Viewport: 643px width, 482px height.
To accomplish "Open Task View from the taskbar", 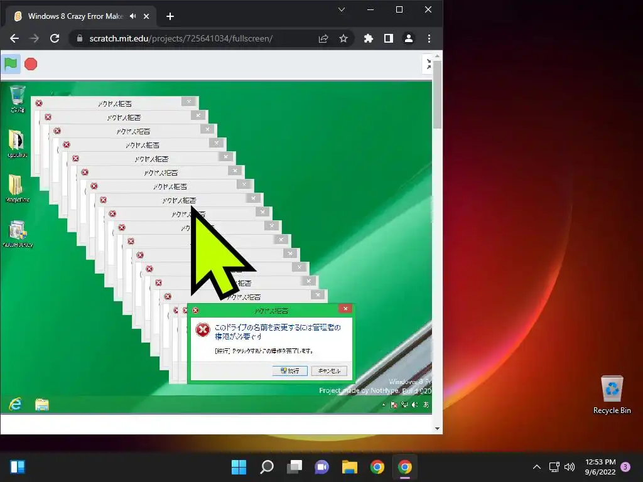I will pyautogui.click(x=294, y=467).
